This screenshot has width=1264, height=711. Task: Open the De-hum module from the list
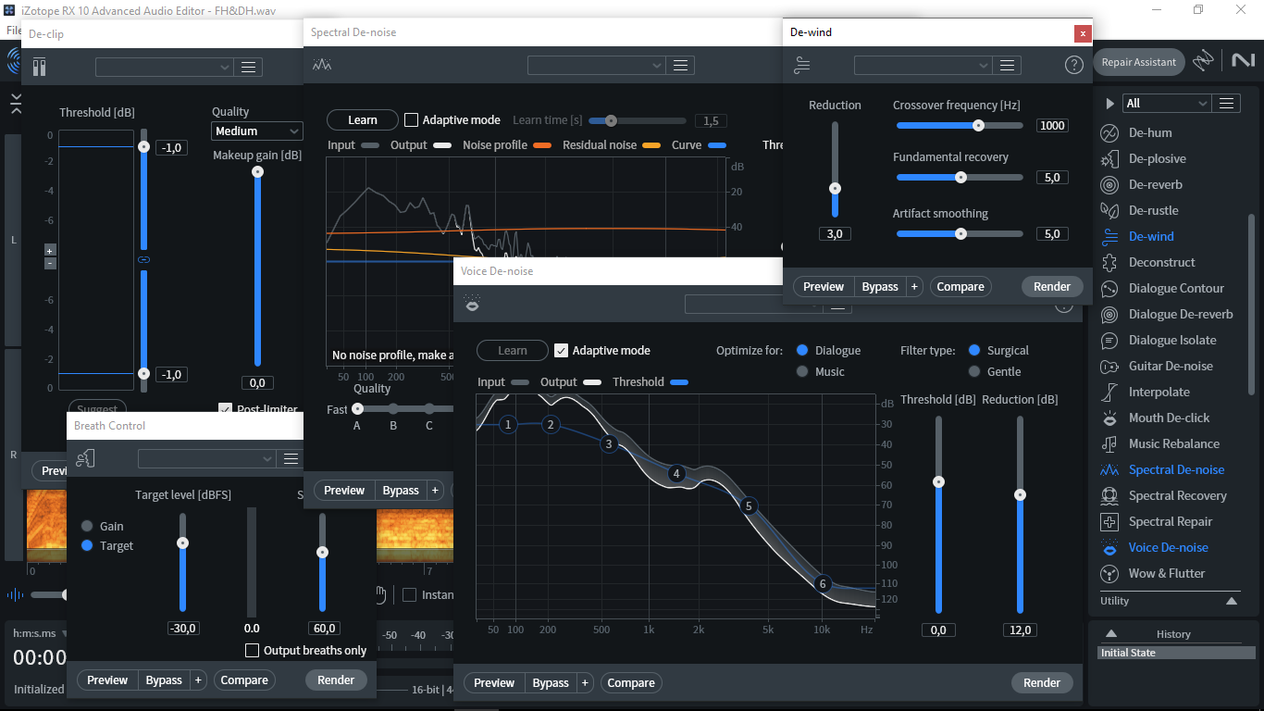click(1150, 132)
